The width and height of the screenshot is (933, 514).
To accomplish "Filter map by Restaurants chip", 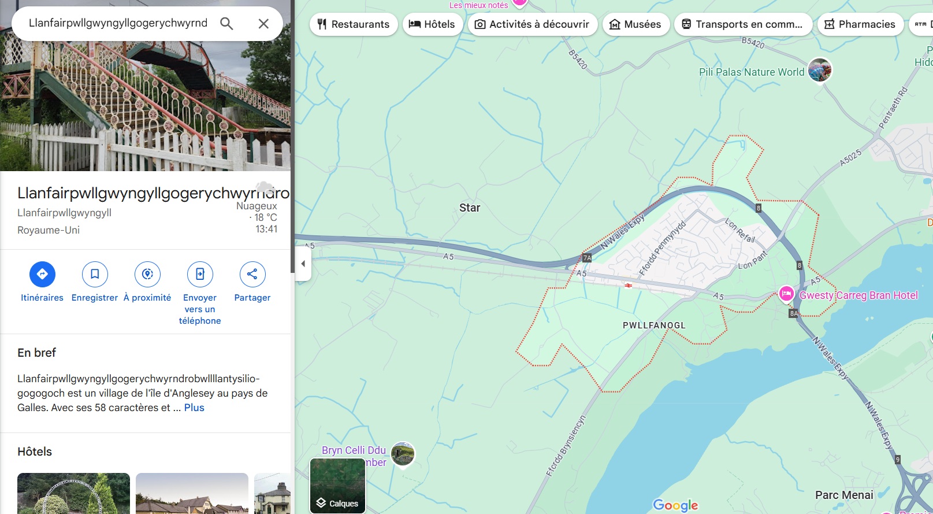I will click(354, 24).
